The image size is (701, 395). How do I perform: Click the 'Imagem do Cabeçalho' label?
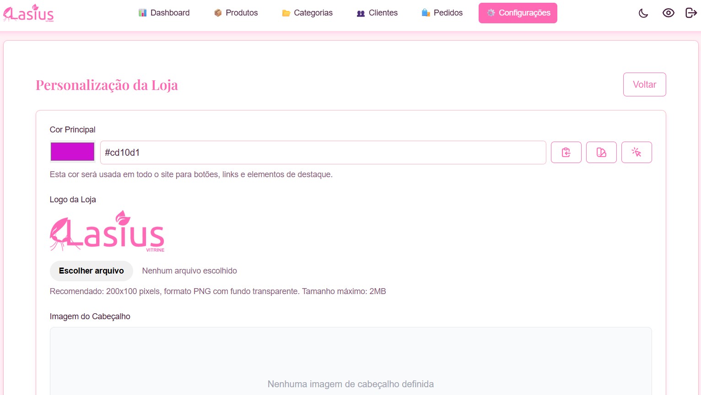90,316
